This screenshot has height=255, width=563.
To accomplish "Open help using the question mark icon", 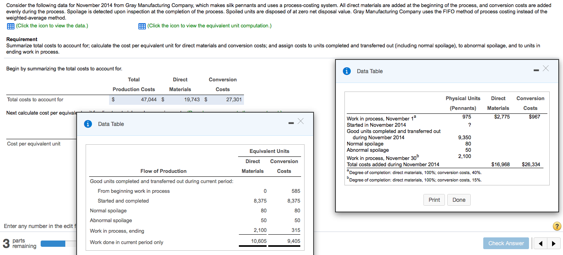I will point(557,226).
